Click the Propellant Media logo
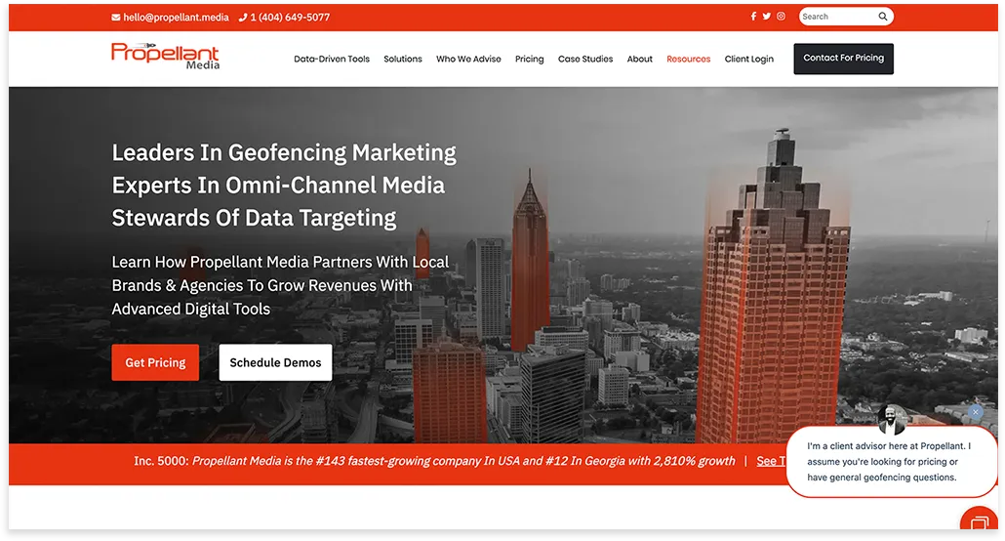The height and width of the screenshot is (541, 1005). (x=165, y=56)
